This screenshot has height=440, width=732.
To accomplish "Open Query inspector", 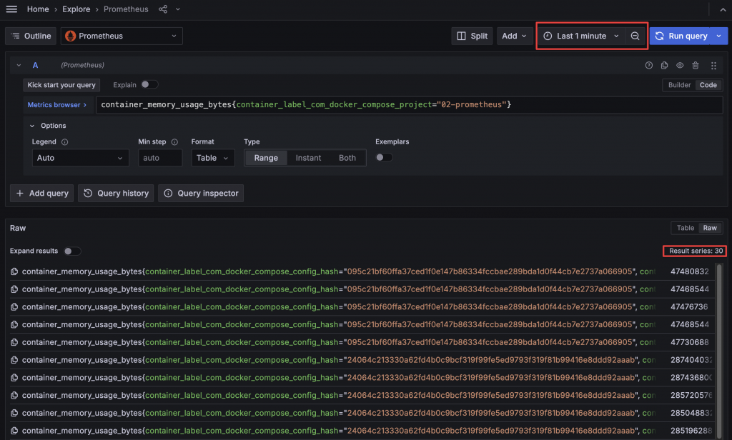I will pos(201,193).
